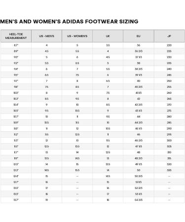This screenshot has height=222, width=185.
Task: Click the UK size 18 cell
Action: point(108,200)
